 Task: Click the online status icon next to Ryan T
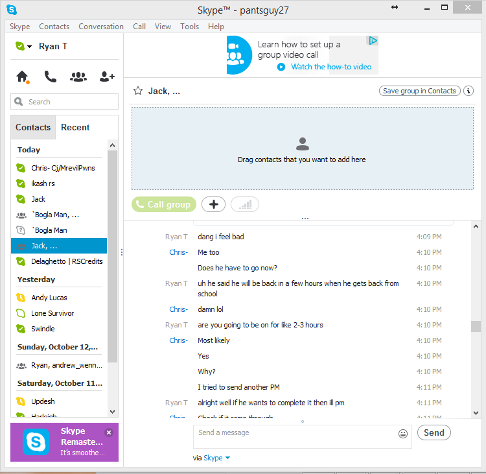pos(20,46)
